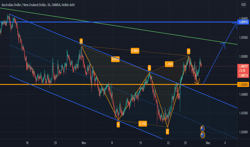This screenshot has height=147, width=250.
Task: Click the red 1.04737 current price label
Action: tap(243, 67)
